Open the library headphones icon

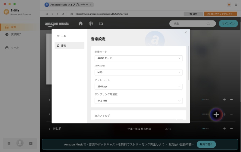click(101, 23)
